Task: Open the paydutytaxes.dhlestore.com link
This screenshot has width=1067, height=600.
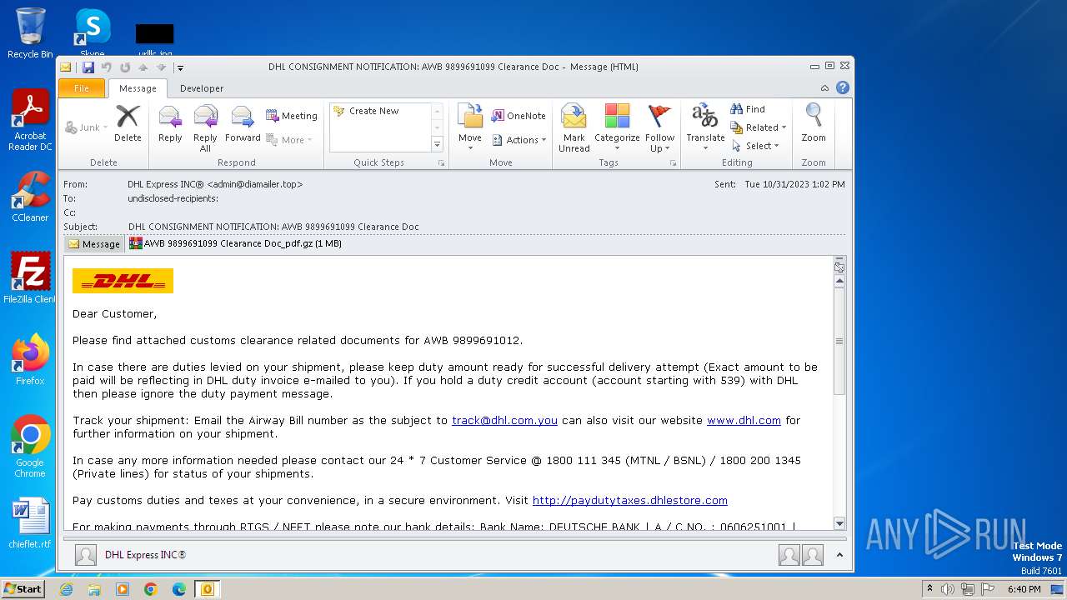Action: coord(629,501)
